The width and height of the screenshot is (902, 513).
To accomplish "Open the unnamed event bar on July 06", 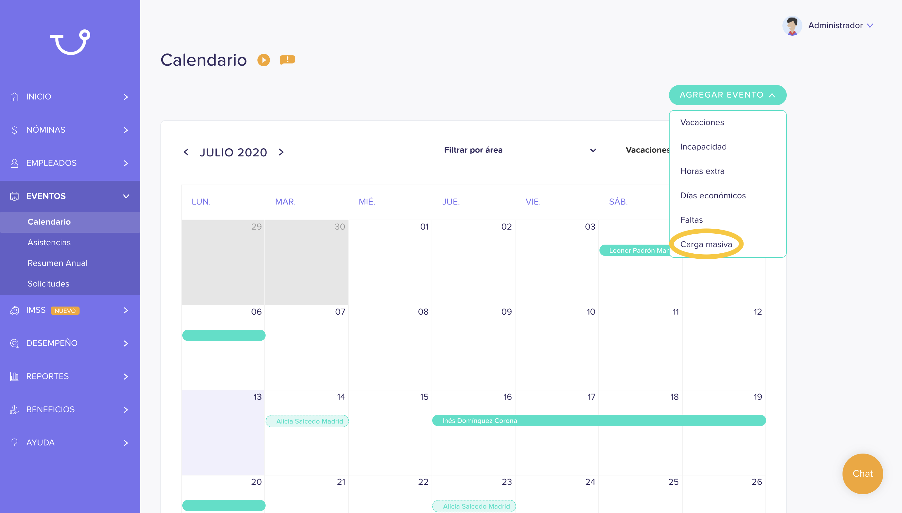I will click(x=224, y=335).
